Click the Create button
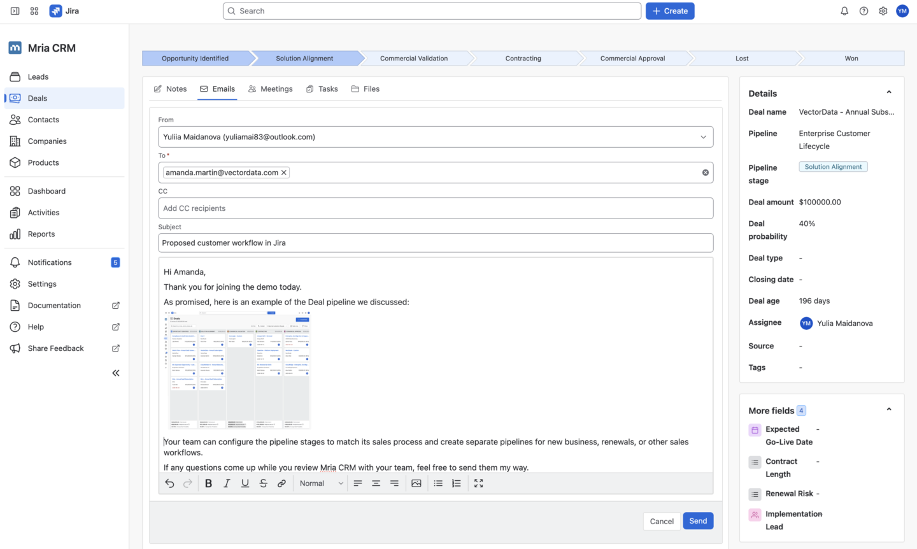917x549 pixels. point(670,11)
